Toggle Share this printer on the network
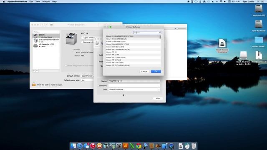Image resolution: width=267 pixels, height=150 pixels. (66, 66)
